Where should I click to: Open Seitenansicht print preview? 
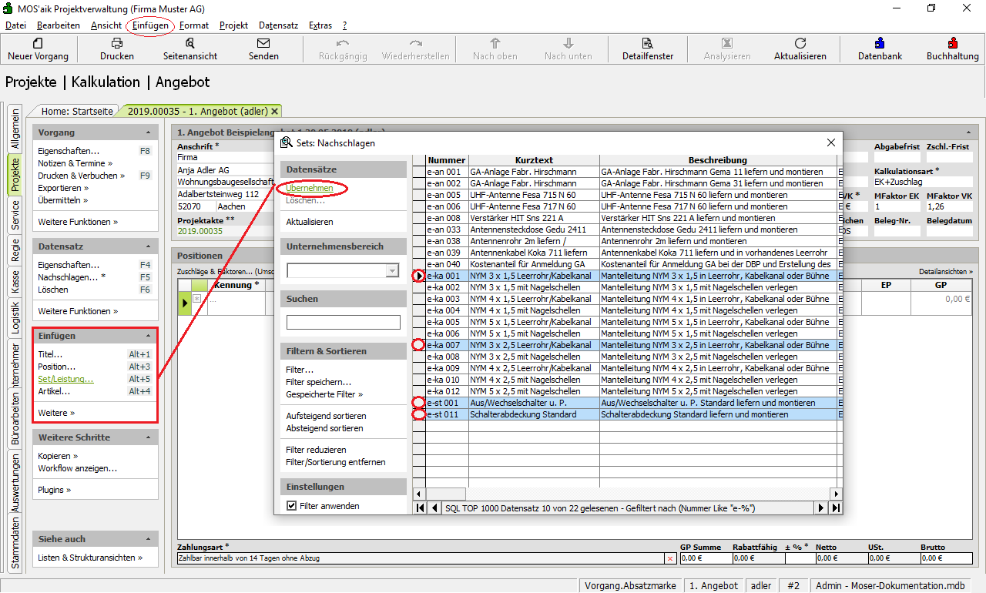pyautogui.click(x=190, y=44)
